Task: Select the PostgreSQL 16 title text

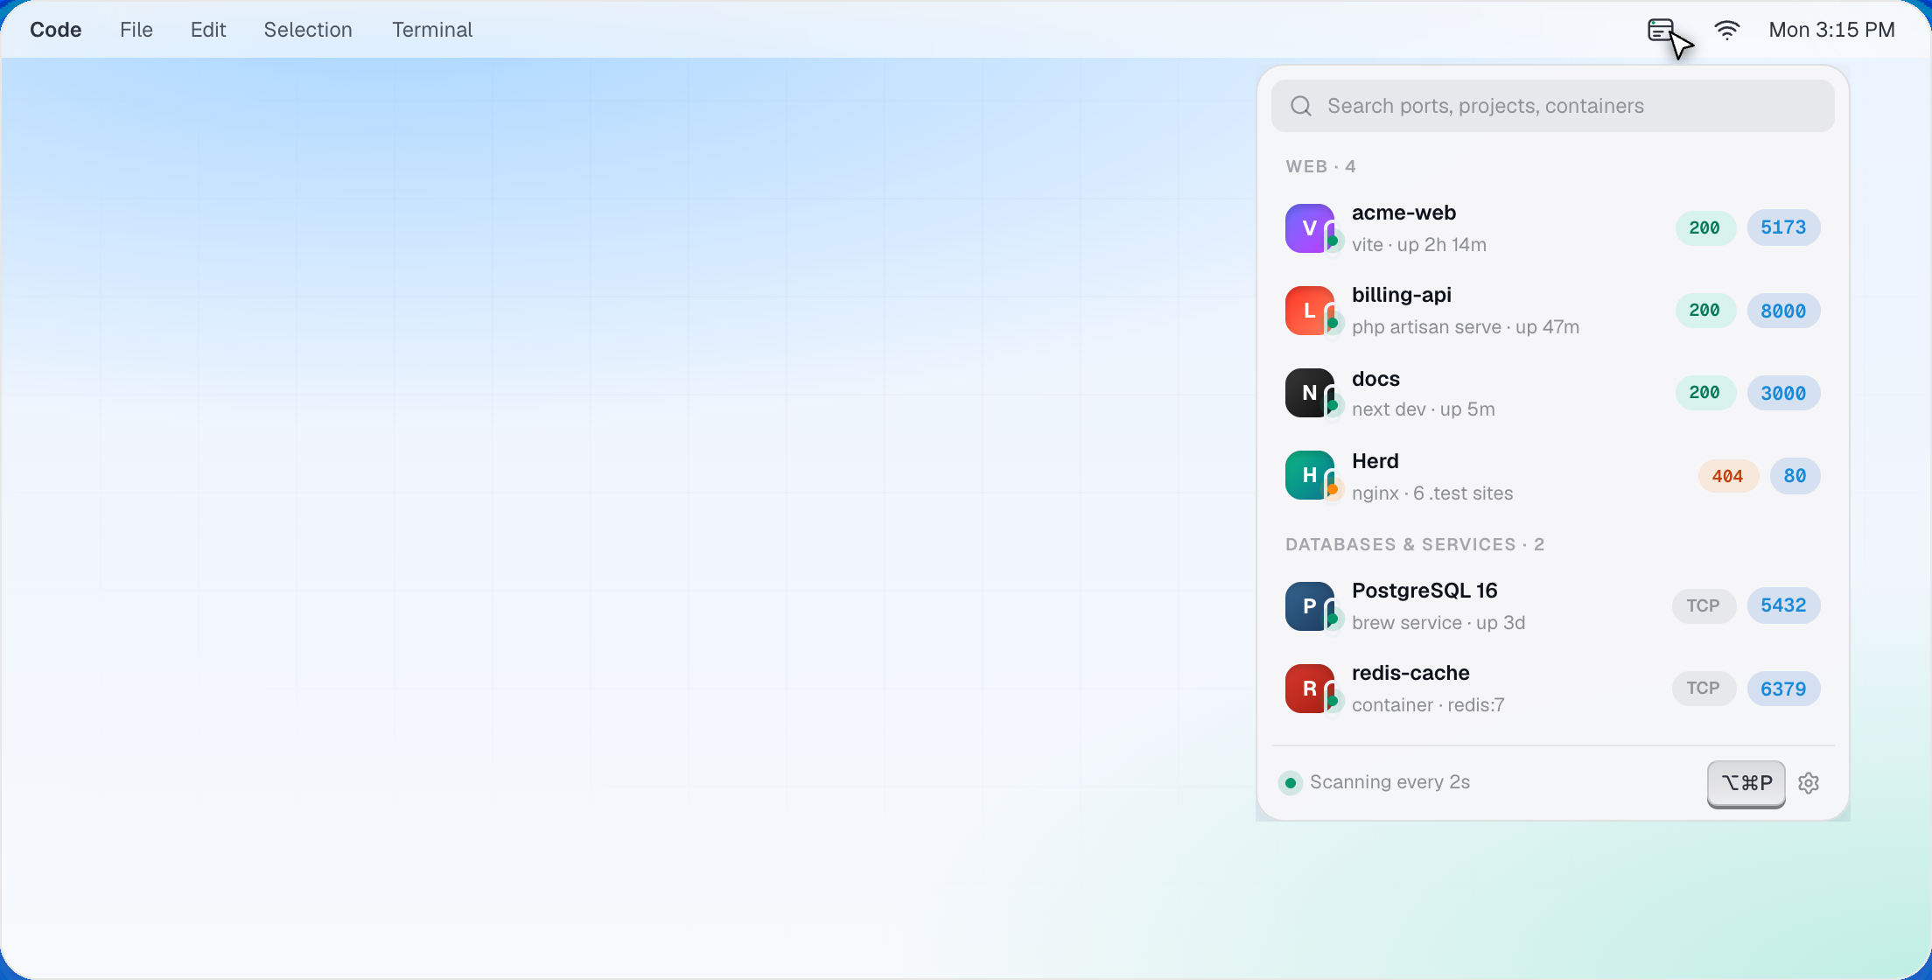Action: pyautogui.click(x=1424, y=591)
